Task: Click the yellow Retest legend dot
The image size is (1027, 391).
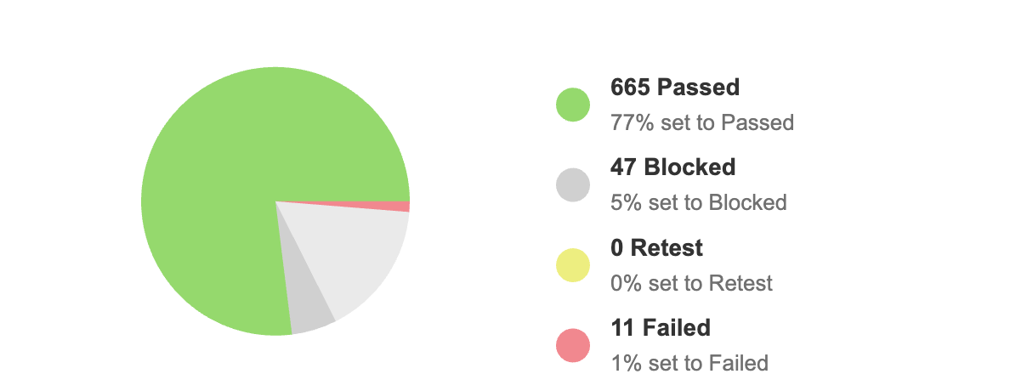Action: coord(573,265)
